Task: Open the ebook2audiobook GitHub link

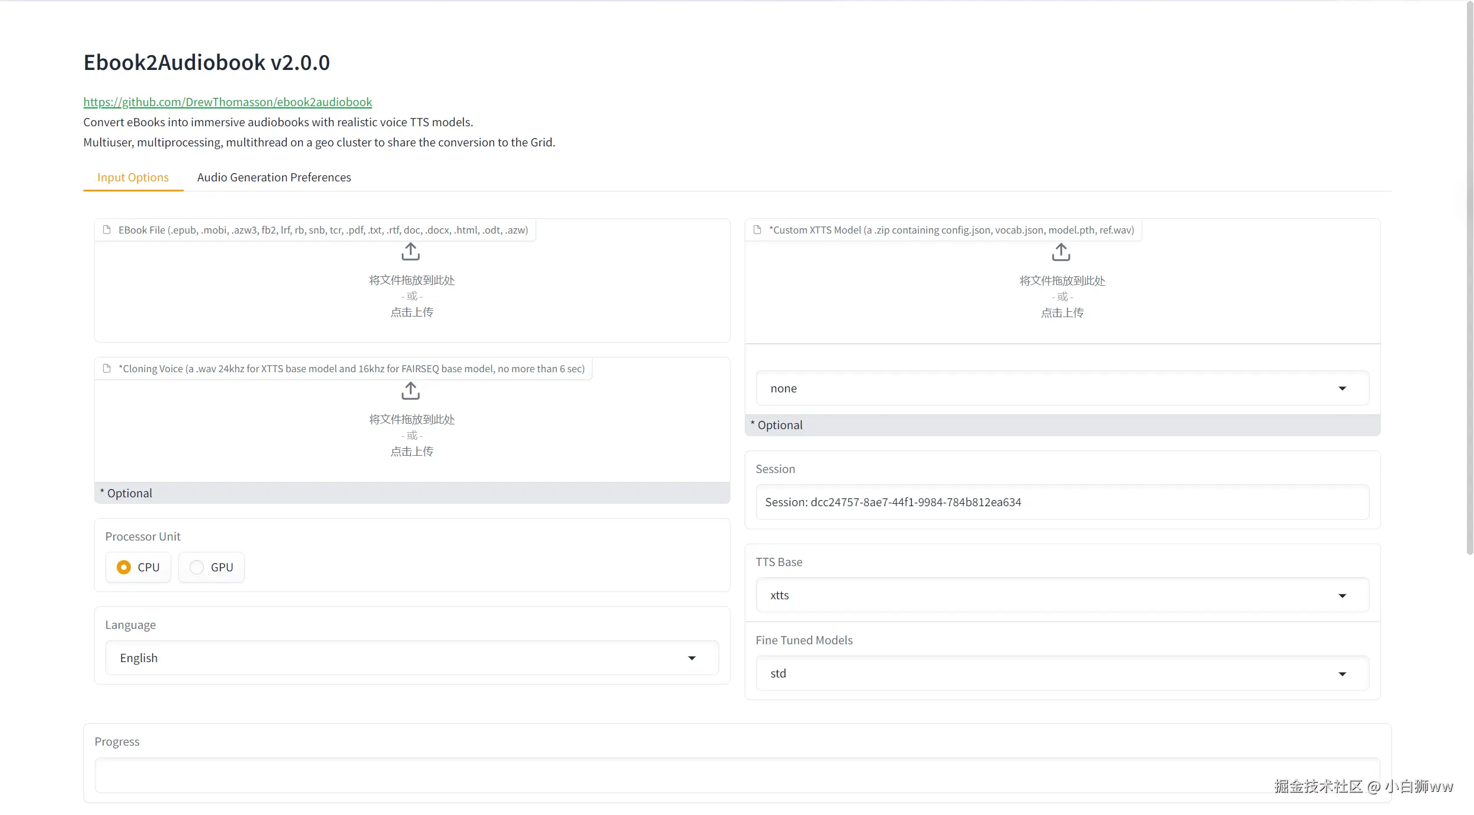Action: click(227, 102)
